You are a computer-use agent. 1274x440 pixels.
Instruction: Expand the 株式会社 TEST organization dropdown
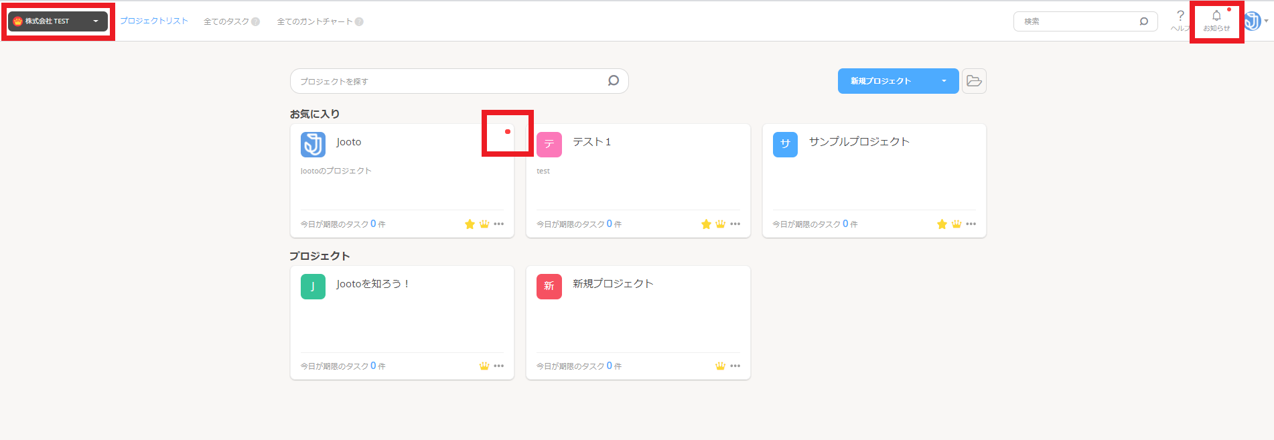click(58, 21)
